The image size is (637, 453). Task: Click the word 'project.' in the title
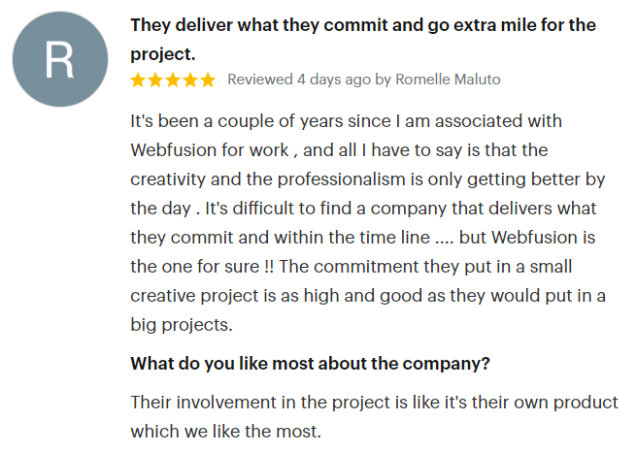point(163,54)
